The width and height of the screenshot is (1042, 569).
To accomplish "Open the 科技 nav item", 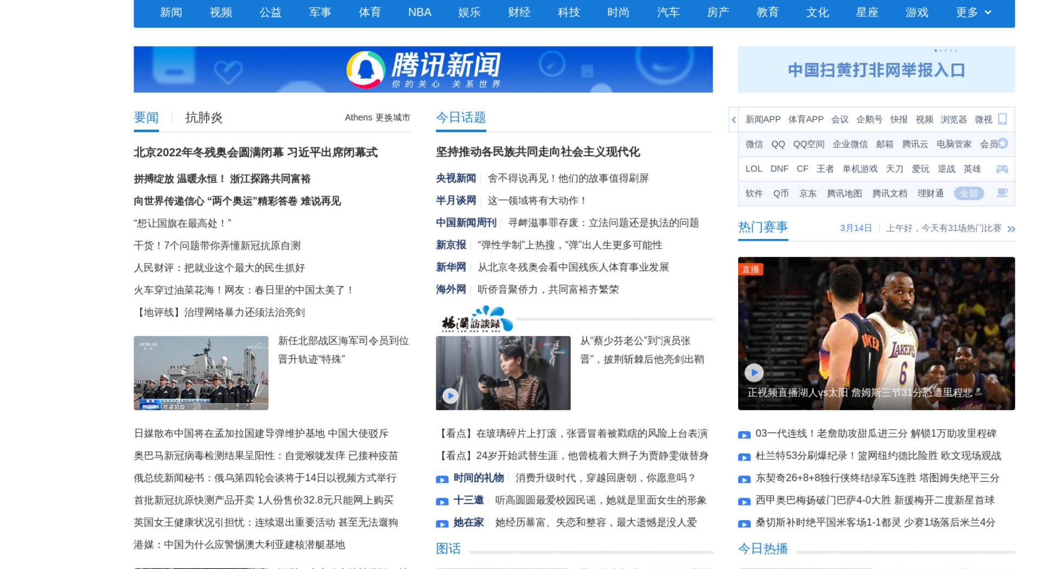I will [569, 12].
